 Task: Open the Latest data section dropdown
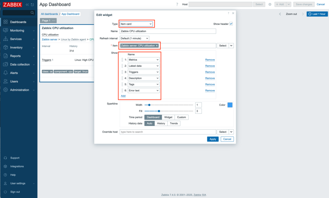(x=144, y=66)
